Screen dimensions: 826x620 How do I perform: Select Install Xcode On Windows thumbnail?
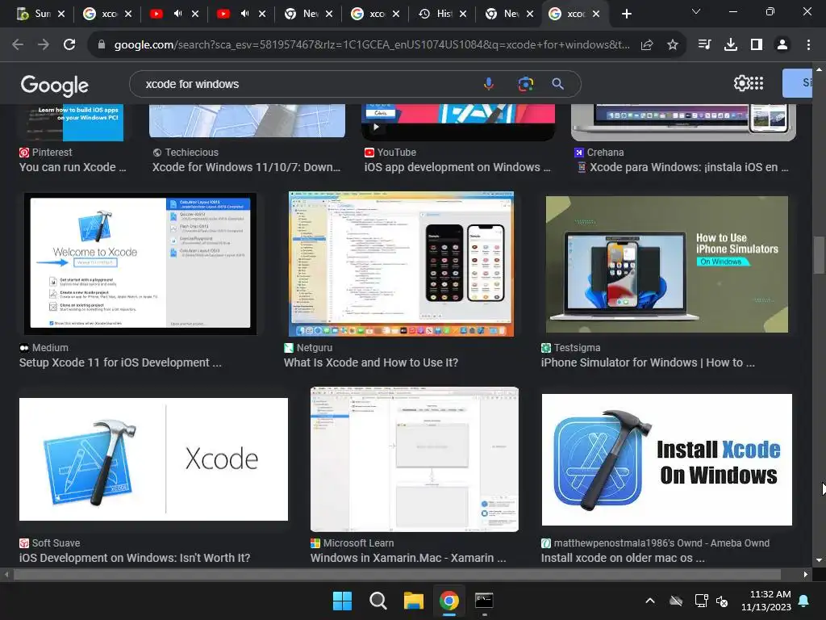coord(667,459)
